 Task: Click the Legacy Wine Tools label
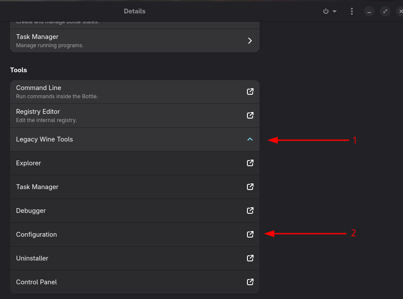45,139
